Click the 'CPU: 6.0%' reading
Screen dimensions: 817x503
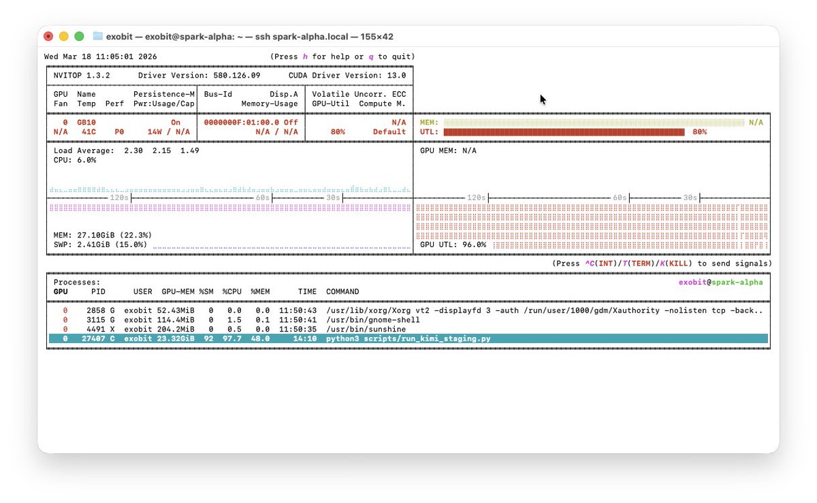75,160
